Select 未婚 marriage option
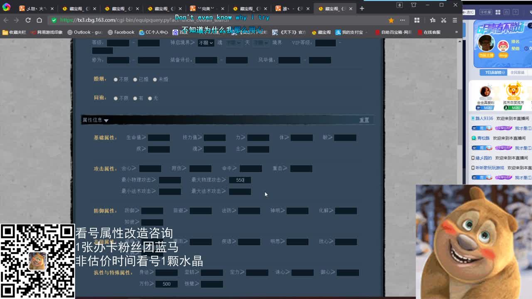Screen dimensions: 532x299 tap(155, 79)
